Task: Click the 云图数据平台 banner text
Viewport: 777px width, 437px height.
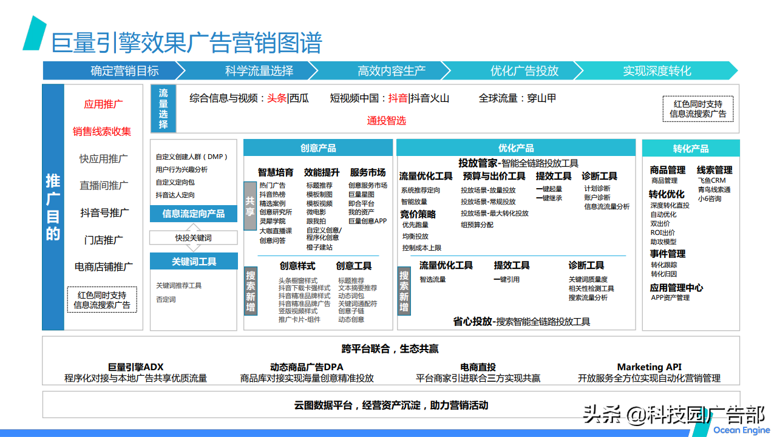Action: click(x=391, y=405)
